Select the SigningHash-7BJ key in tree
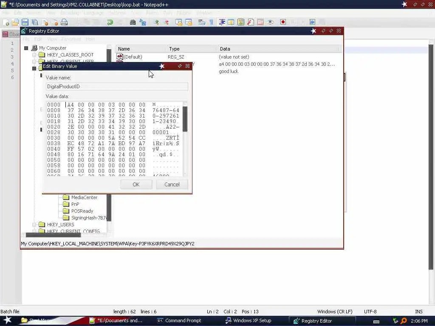Screen dimensions: 435x326 89,218
